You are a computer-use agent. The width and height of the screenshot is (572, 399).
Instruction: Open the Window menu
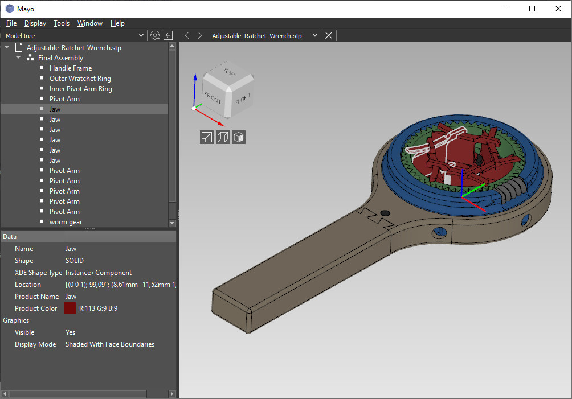point(90,23)
